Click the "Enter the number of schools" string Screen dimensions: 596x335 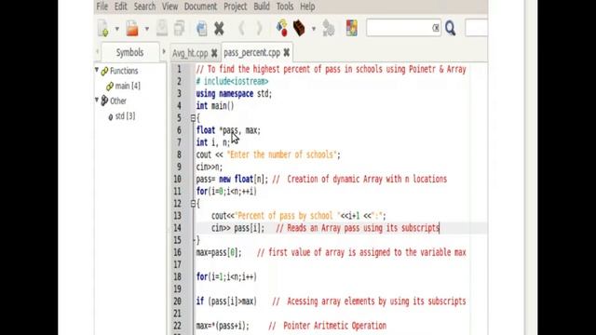281,154
